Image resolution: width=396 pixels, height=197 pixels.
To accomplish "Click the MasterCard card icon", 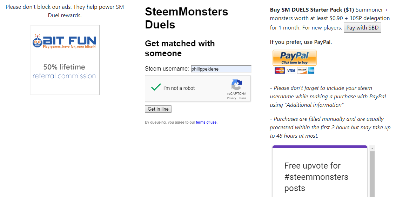I will (280, 71).
